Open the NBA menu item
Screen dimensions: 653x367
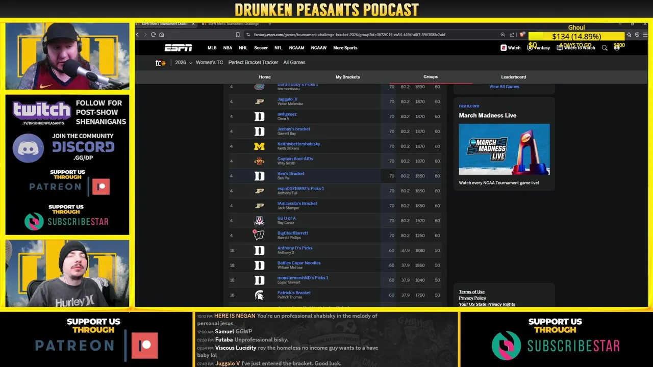(x=228, y=48)
